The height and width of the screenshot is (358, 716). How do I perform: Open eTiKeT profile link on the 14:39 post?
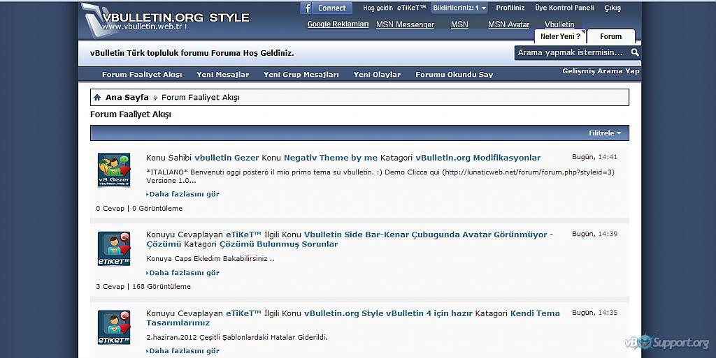point(243,234)
